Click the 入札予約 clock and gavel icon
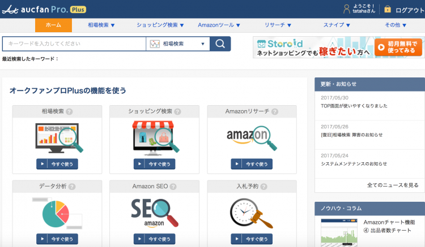Screen dimensions: 425x247 252,213
